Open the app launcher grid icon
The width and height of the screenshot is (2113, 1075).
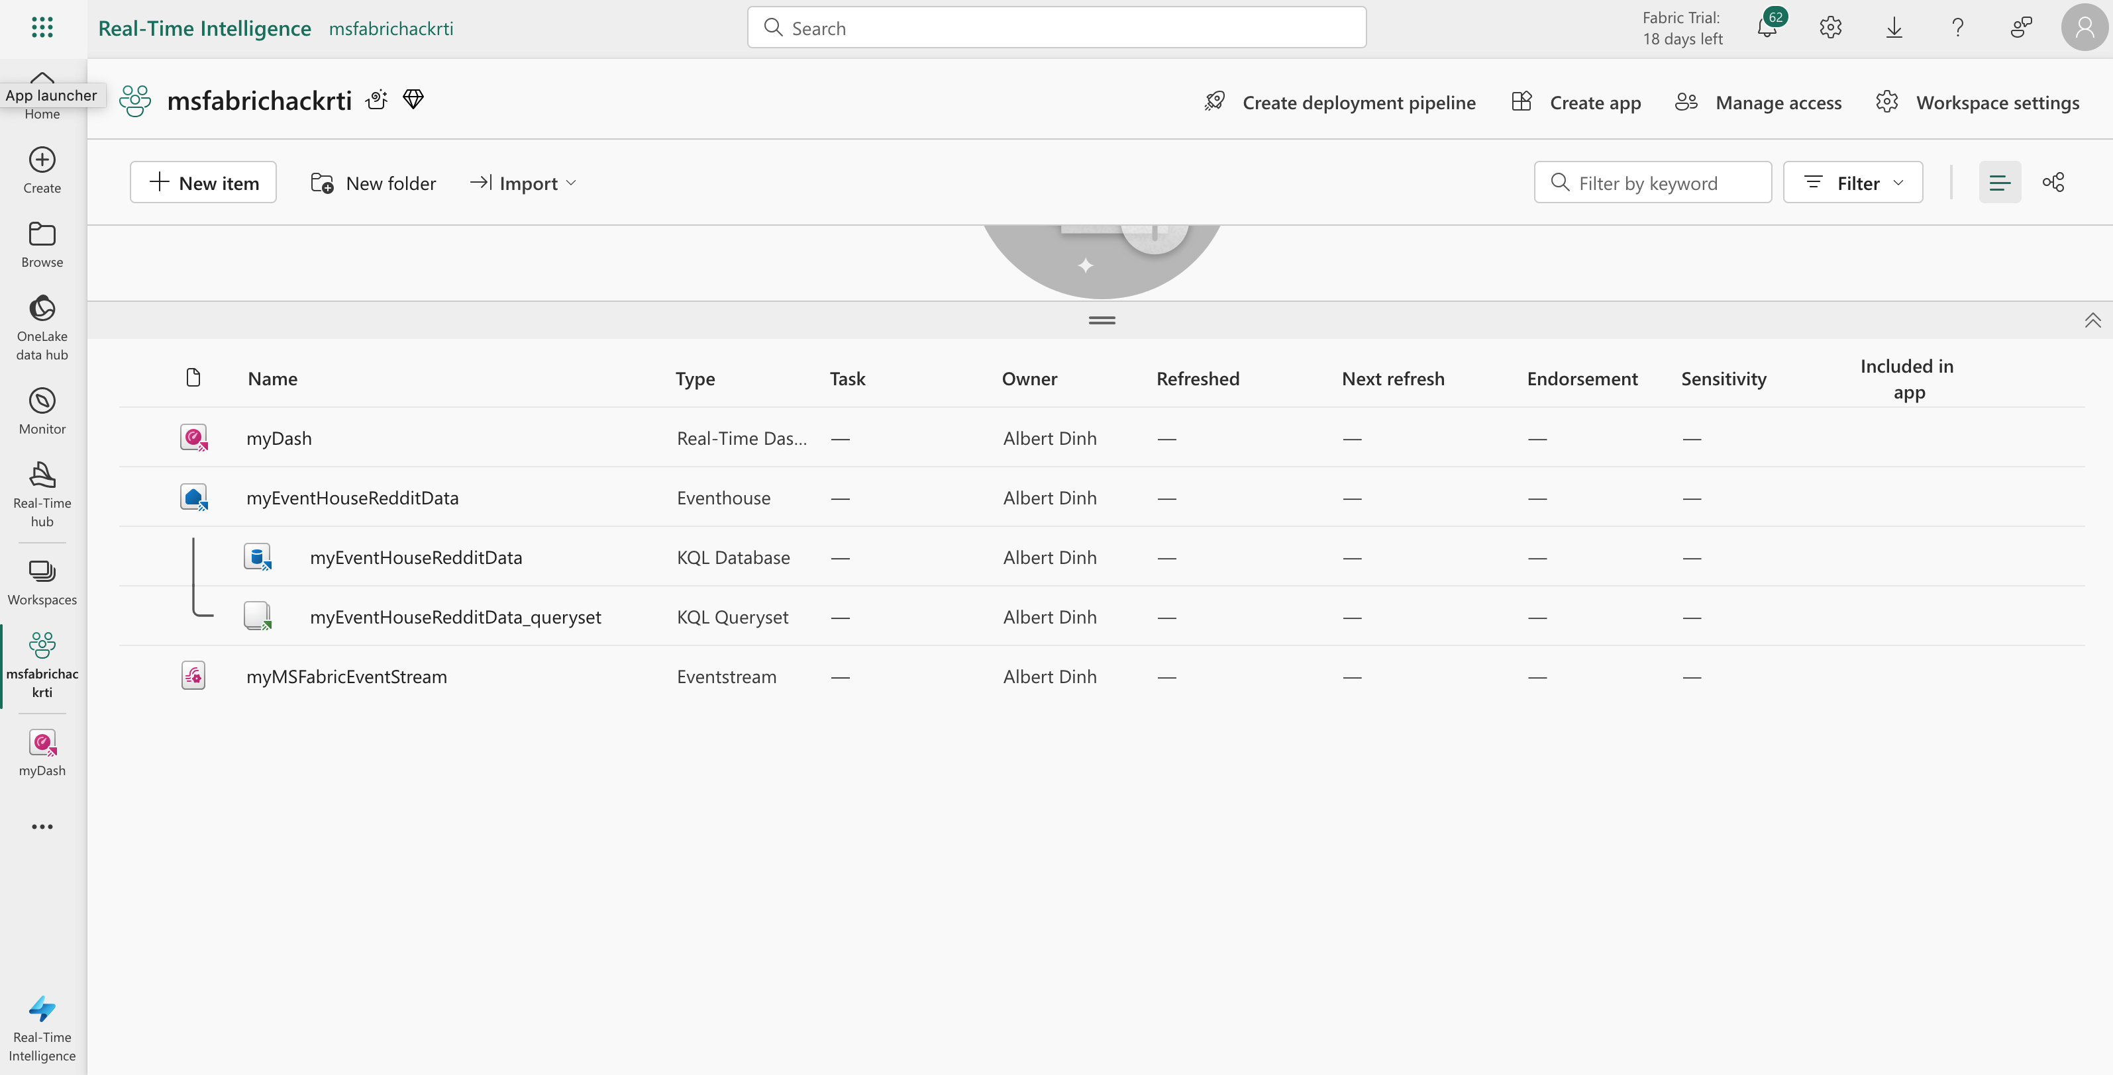click(42, 28)
